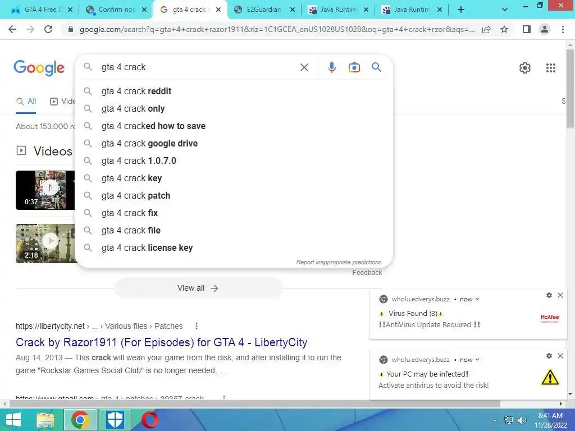
Task: Choose suggestion gta 4 crack reddit
Action: point(234,91)
